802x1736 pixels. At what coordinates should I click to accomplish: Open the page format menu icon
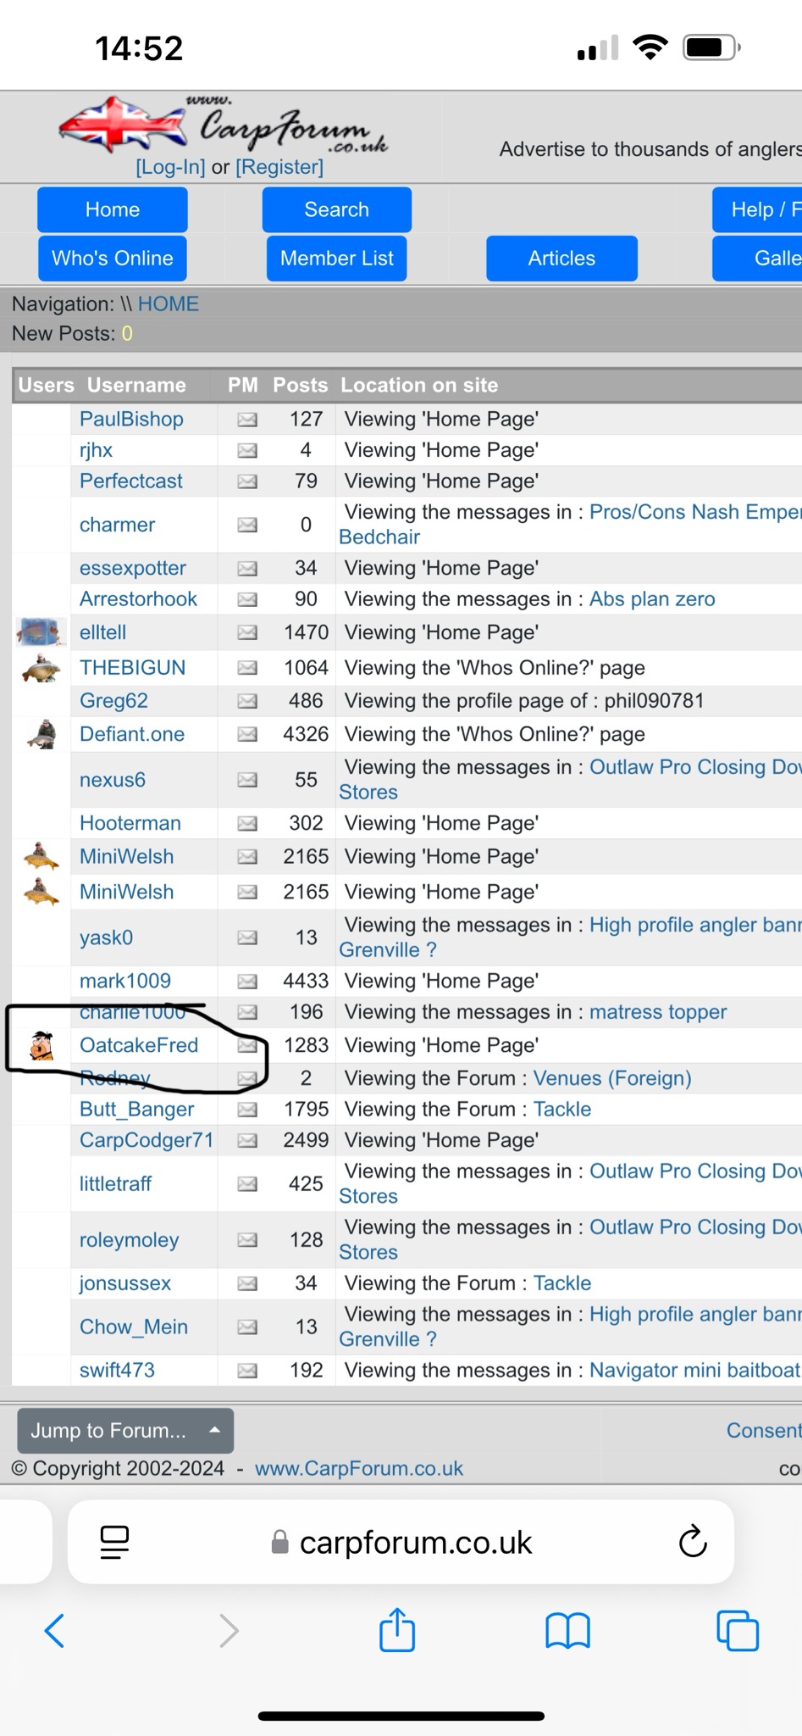pyautogui.click(x=115, y=1542)
